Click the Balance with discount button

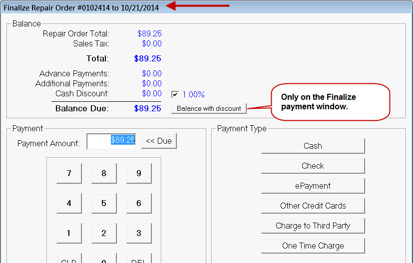(209, 108)
